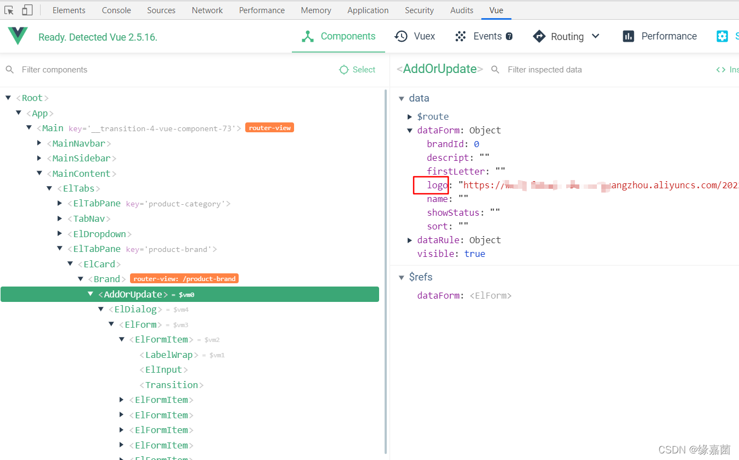Click the Components tree icon
This screenshot has height=460, width=739.
308,36
